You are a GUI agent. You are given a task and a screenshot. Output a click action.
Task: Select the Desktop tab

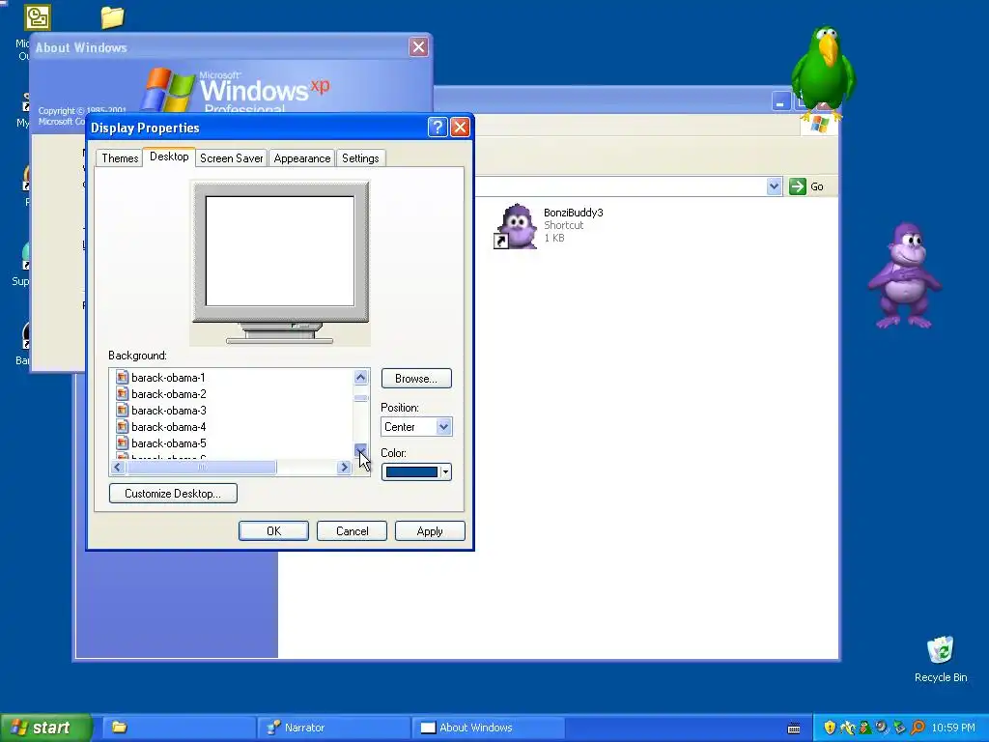(169, 157)
